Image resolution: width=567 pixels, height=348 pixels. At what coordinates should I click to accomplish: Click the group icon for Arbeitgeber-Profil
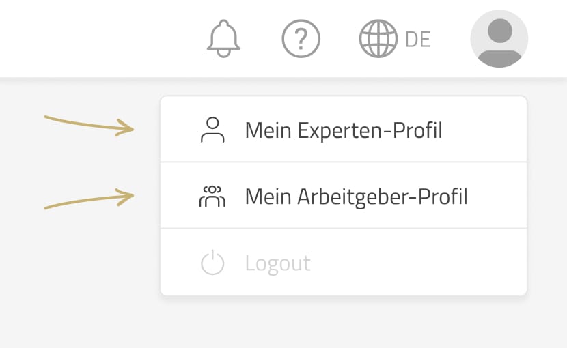click(212, 197)
